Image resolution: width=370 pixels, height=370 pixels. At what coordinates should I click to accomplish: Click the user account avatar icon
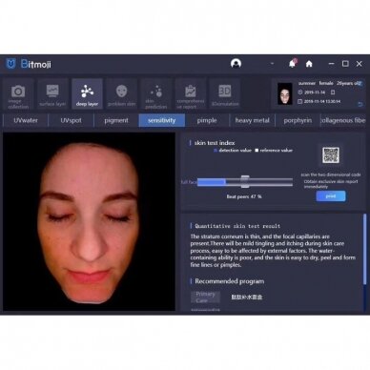pos(236,64)
